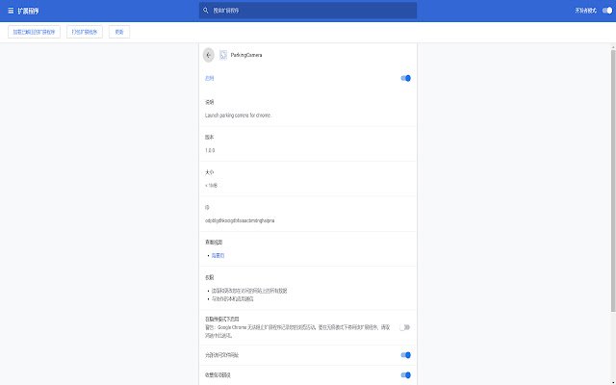Click the Google Chrome incognito warning text
This screenshot has height=385, width=616.
point(297,331)
